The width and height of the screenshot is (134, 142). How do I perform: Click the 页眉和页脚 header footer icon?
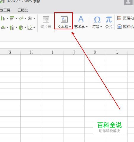point(119,18)
